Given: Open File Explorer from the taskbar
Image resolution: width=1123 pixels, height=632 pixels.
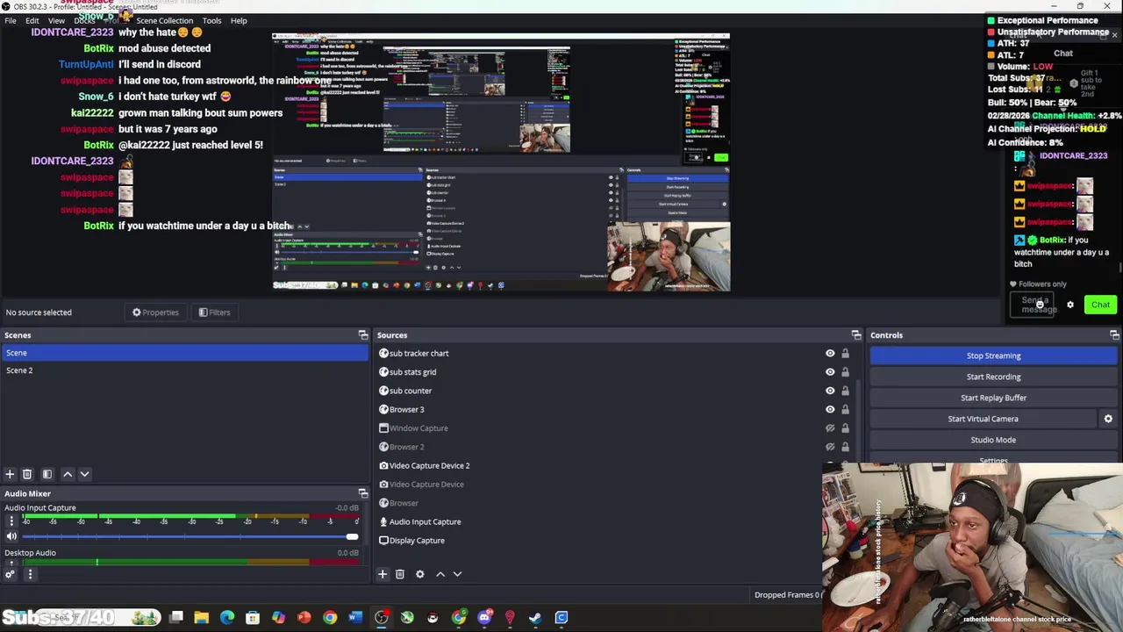Looking at the screenshot, I should coord(201,618).
